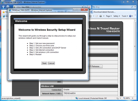Expand the address bar URL dropdown
The height and width of the screenshot is (101, 138).
[82, 7]
